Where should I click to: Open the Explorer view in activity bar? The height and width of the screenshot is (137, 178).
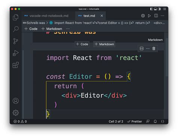(x=16, y=17)
